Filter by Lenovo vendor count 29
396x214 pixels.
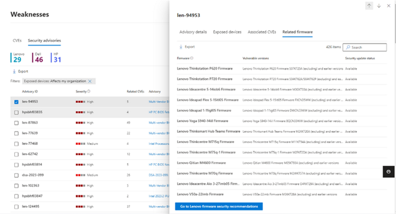tap(17, 57)
